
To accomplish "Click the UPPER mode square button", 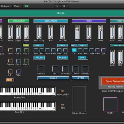I will (85, 69).
